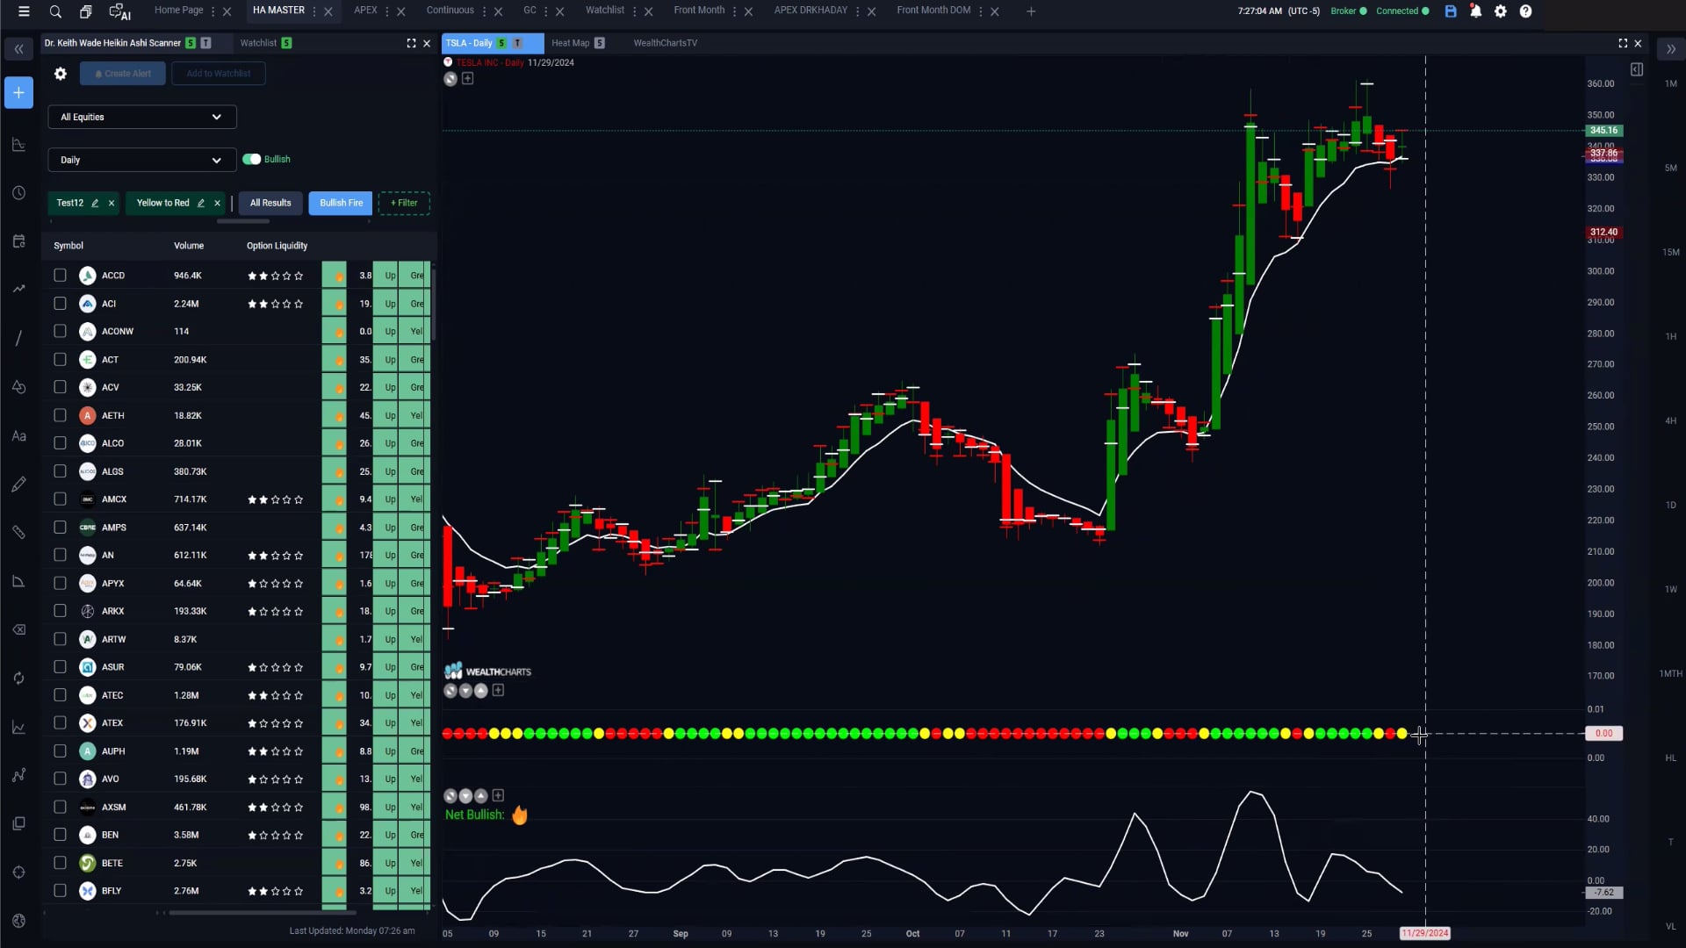The width and height of the screenshot is (1686, 948).
Task: Select the 1H timeframe on right bar
Action: point(1671,336)
